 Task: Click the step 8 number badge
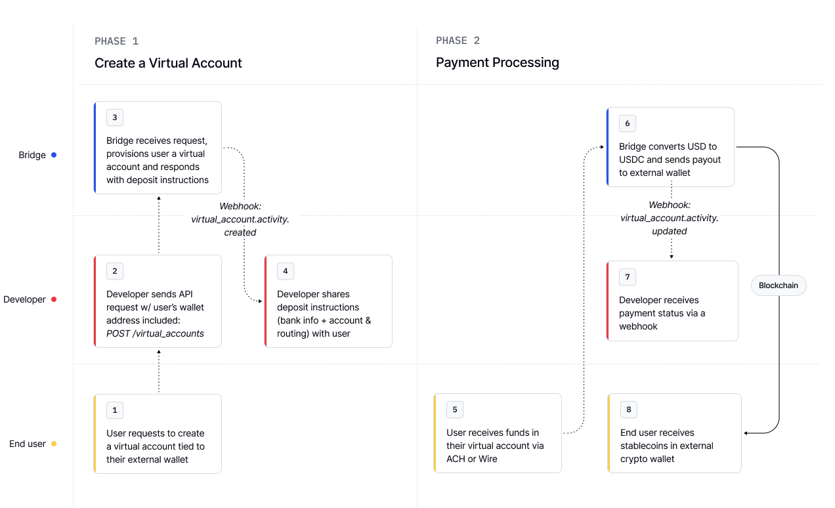coord(629,410)
